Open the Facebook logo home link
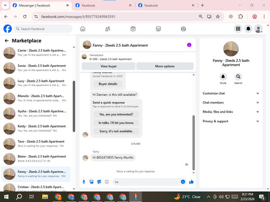Screen dimensions: 270x202 [x=8, y=29]
